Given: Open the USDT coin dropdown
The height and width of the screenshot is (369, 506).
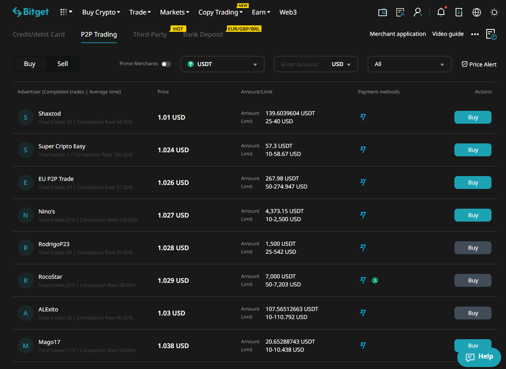Looking at the screenshot, I should click(x=223, y=64).
